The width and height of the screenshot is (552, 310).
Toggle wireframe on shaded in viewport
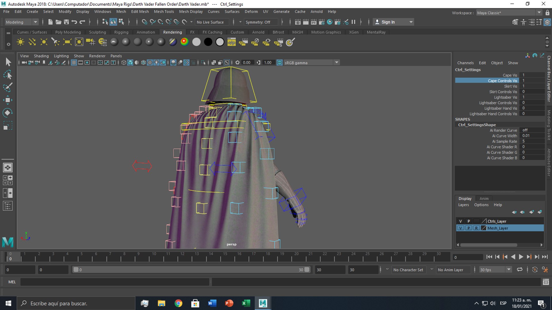pyautogui.click(x=143, y=62)
